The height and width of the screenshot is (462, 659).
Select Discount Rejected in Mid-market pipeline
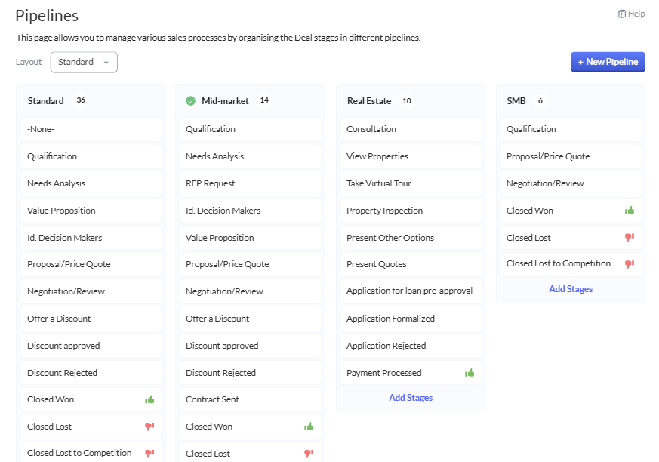250,373
